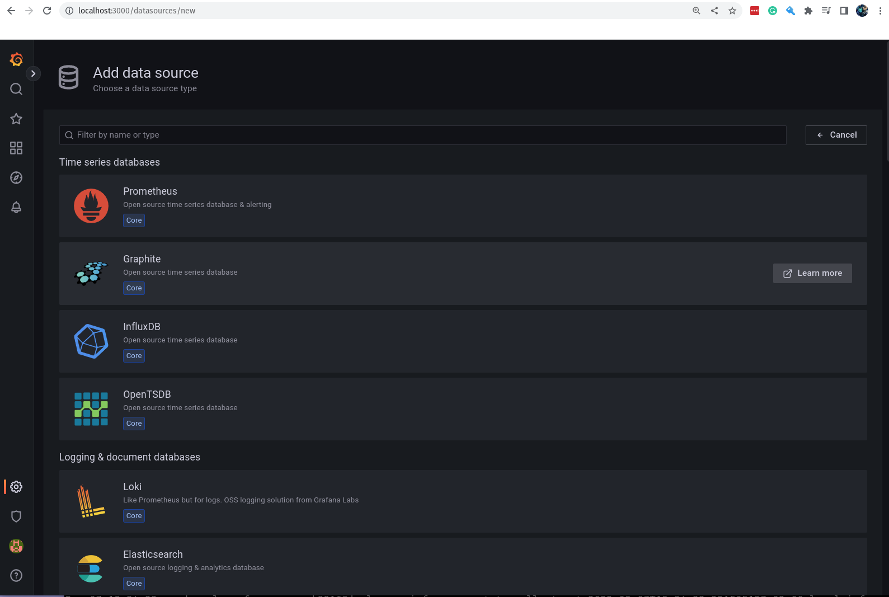Click Prometheus description text about alerting
Screen dimensions: 889x597
[197, 205]
